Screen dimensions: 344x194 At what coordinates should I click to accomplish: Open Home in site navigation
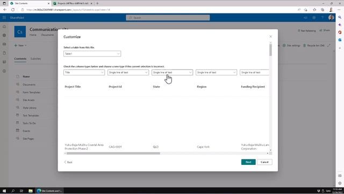(33, 35)
